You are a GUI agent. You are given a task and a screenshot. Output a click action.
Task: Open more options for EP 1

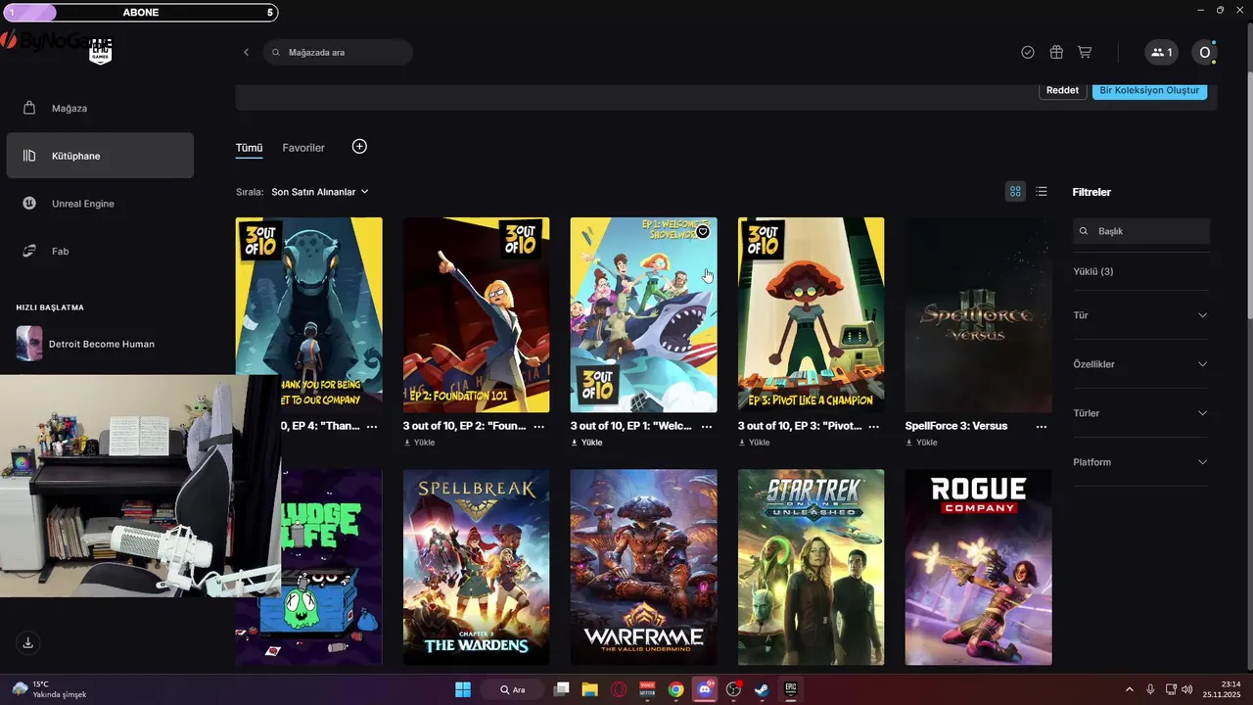coord(707,427)
